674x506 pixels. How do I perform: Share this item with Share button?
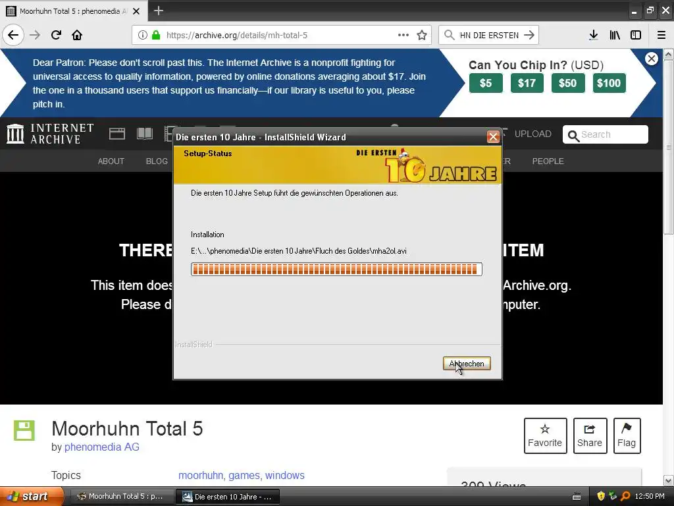(590, 436)
